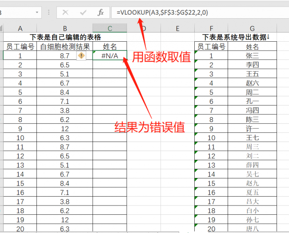This screenshot has width=289, height=233.
Task: Click the name cell 王七
Action: coord(253,138)
